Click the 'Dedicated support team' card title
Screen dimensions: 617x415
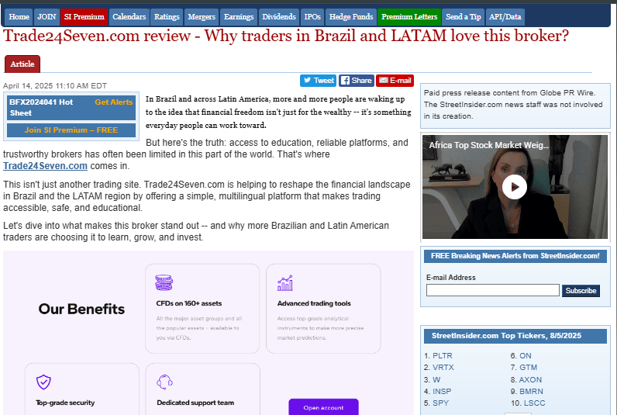click(x=195, y=403)
